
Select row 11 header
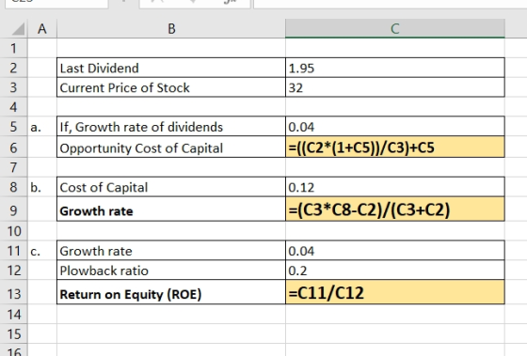tap(13, 251)
